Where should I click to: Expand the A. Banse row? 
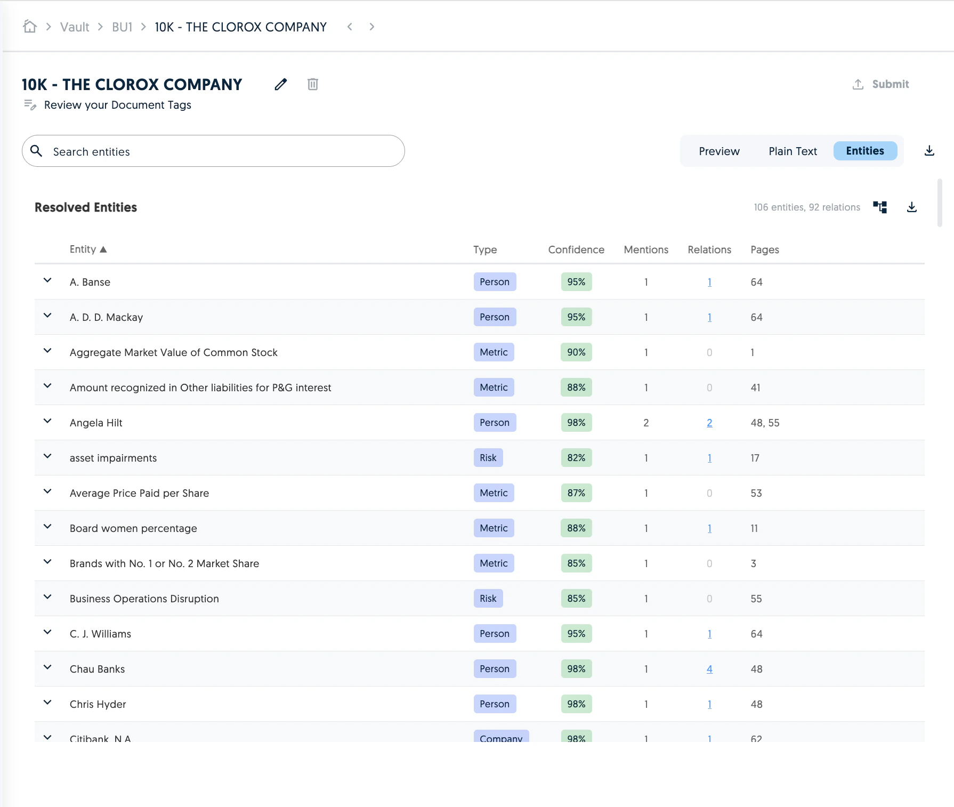point(47,280)
